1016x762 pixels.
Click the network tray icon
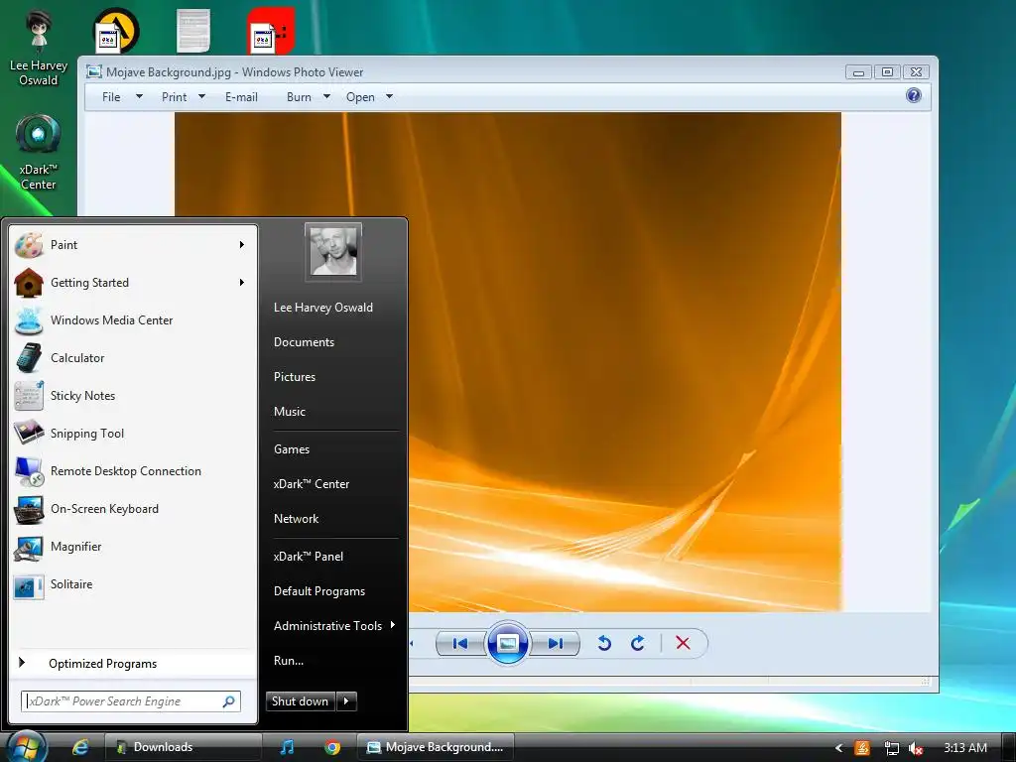click(892, 748)
